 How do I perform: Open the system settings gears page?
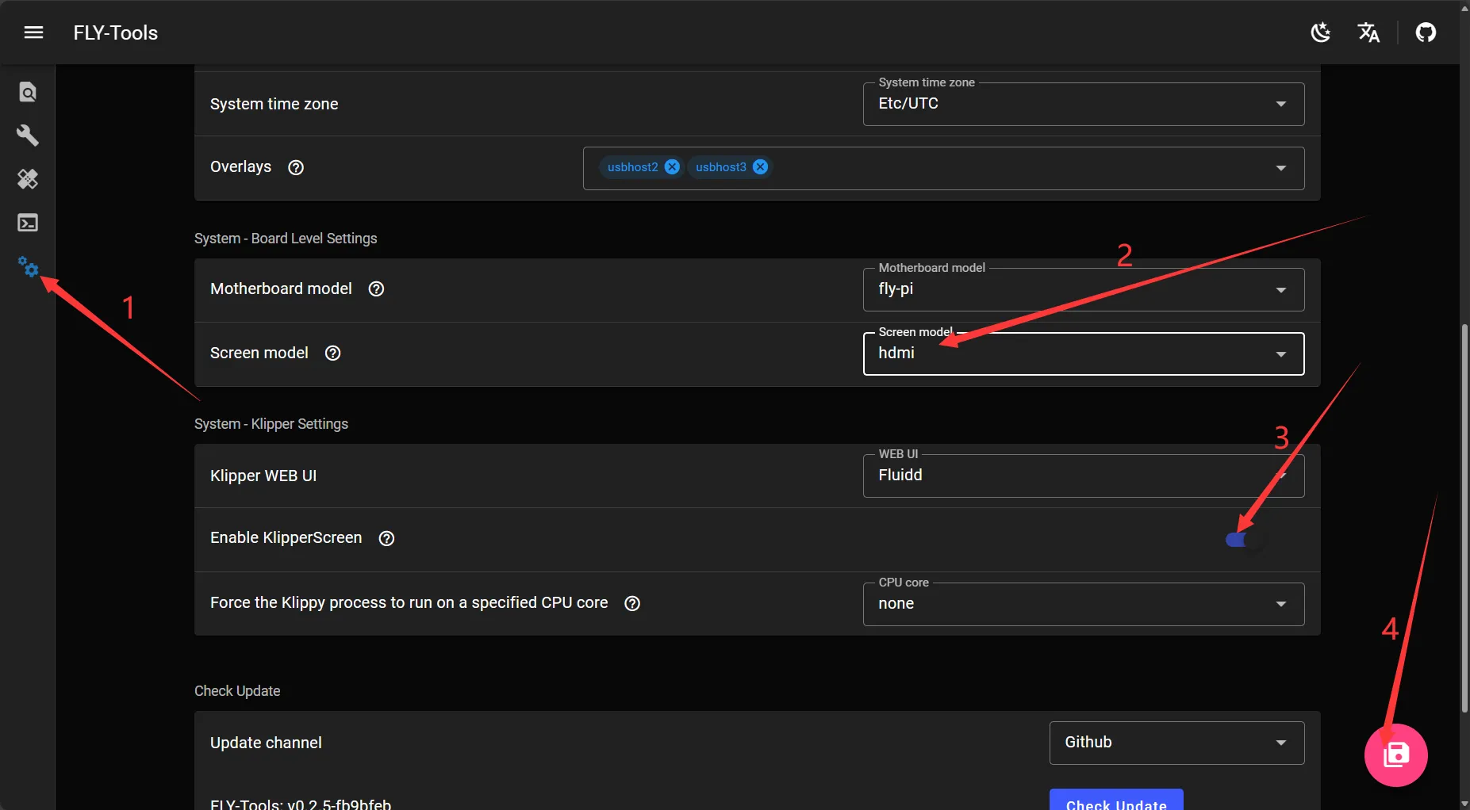click(x=28, y=266)
